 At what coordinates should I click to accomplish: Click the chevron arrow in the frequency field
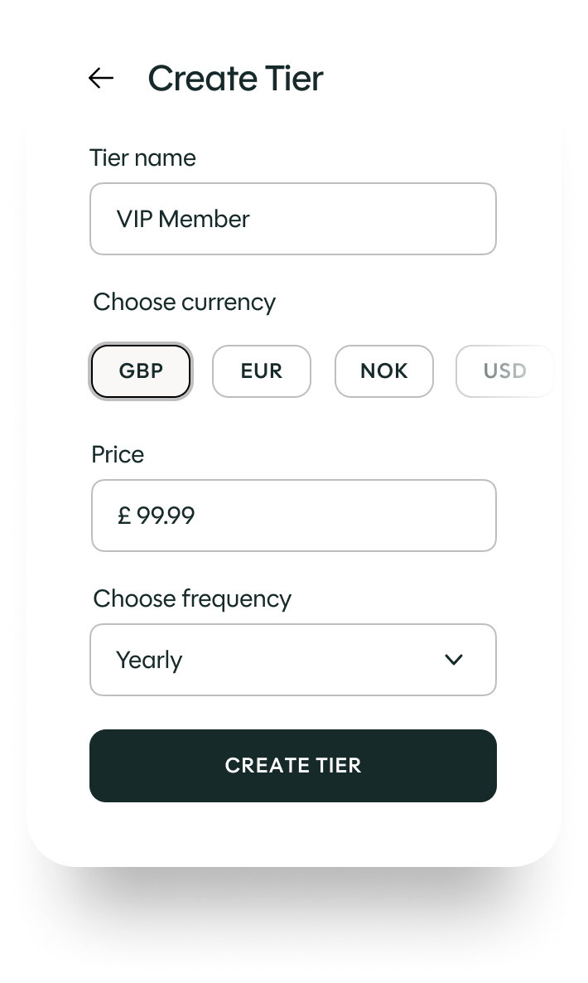coord(453,660)
